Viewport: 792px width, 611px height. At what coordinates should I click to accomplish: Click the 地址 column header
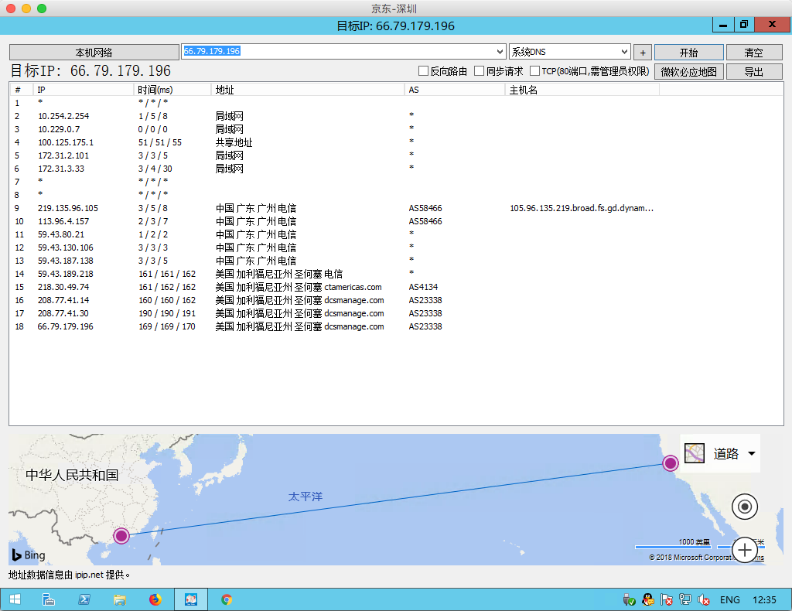click(224, 90)
